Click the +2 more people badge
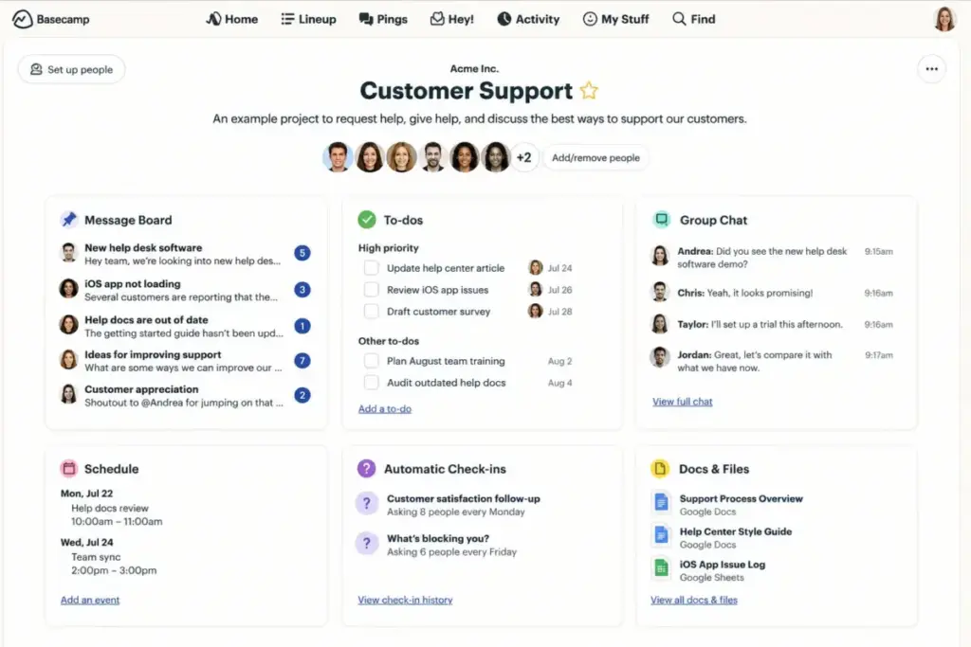Screen dimensions: 971x647 pos(523,158)
